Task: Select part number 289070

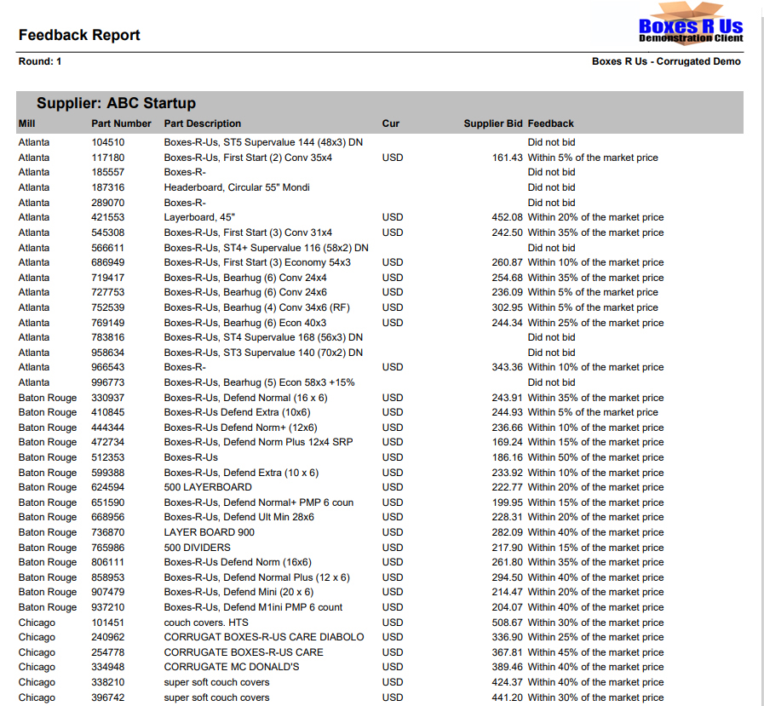Action: pos(108,203)
